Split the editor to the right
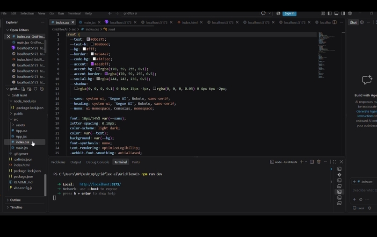The width and height of the screenshot is (377, 237). pos(334,22)
